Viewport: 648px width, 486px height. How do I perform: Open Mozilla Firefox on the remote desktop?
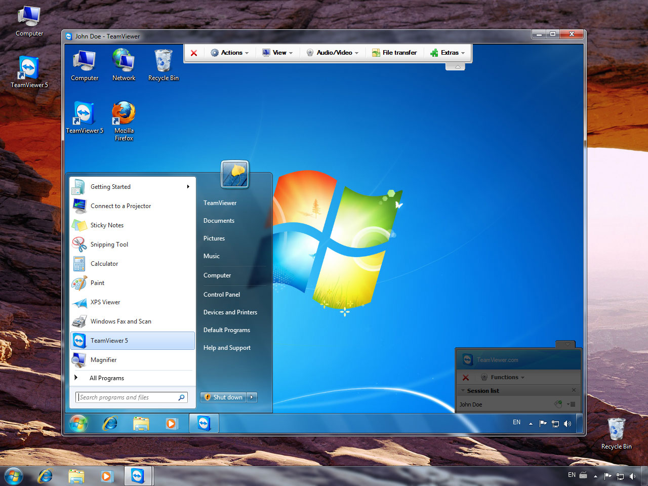coord(124,120)
